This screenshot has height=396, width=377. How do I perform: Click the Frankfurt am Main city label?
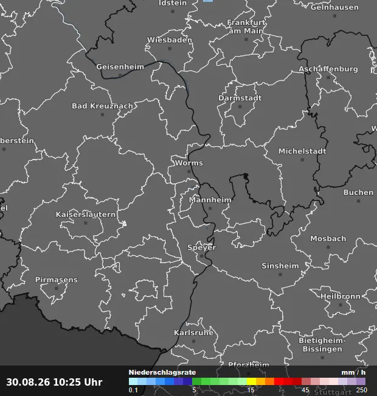click(246, 27)
